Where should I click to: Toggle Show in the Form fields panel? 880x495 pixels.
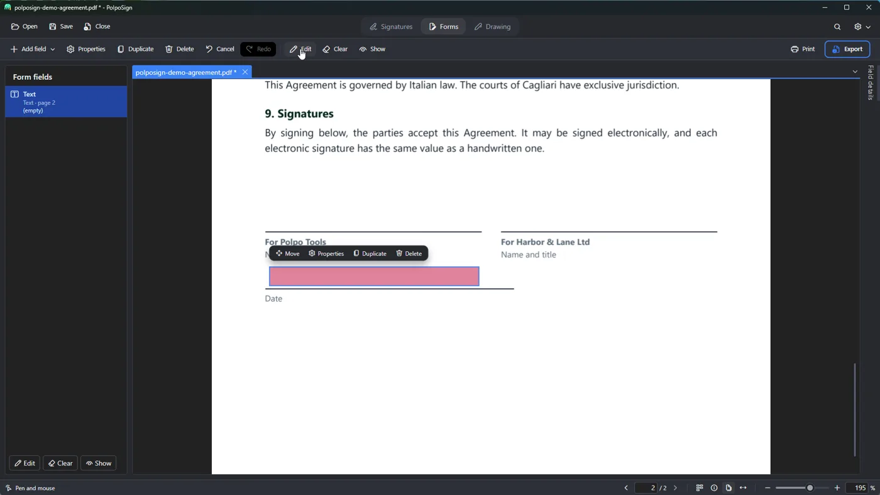click(99, 464)
